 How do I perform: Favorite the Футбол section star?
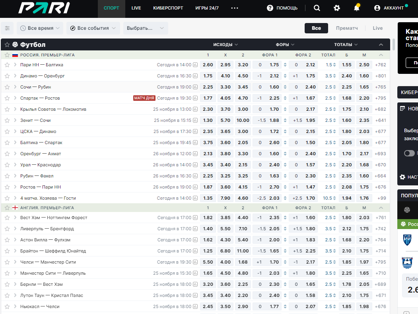(7, 44)
